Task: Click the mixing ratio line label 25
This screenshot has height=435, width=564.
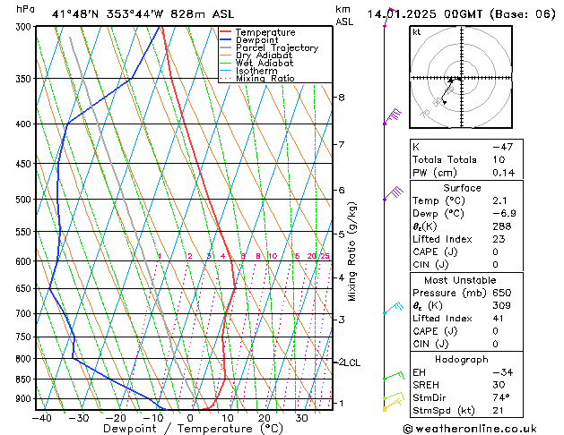Action: 325,256
